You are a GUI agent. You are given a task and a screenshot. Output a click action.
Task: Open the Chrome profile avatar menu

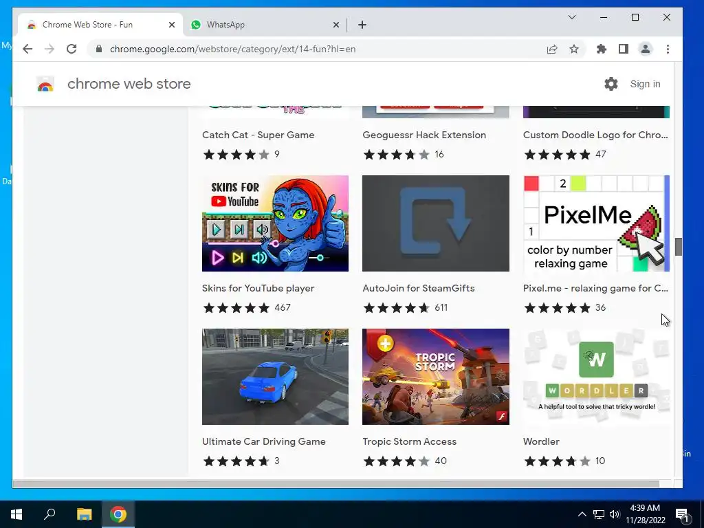click(645, 49)
